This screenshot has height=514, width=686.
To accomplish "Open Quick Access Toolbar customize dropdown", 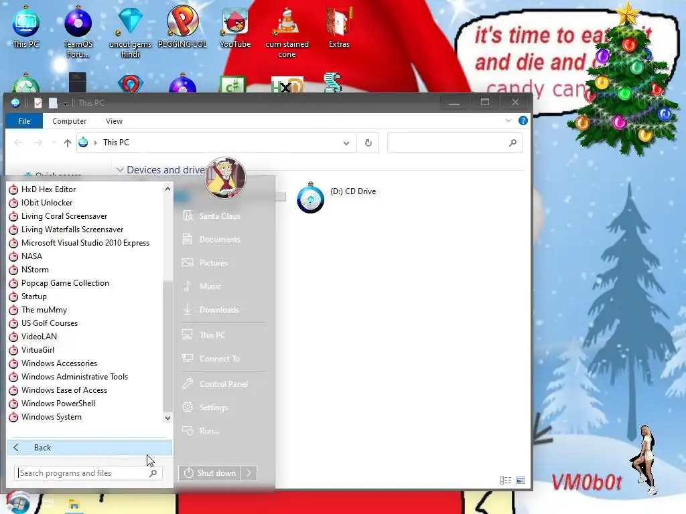I will click(65, 104).
